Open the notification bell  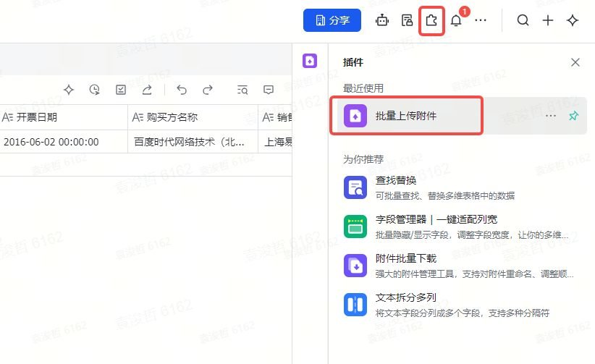(457, 20)
